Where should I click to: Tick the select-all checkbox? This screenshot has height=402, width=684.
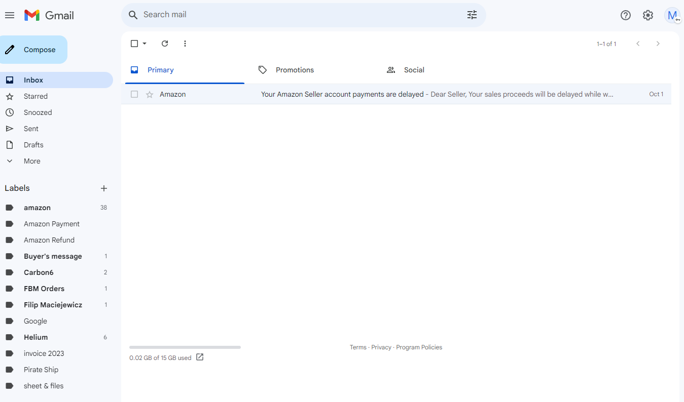134,44
